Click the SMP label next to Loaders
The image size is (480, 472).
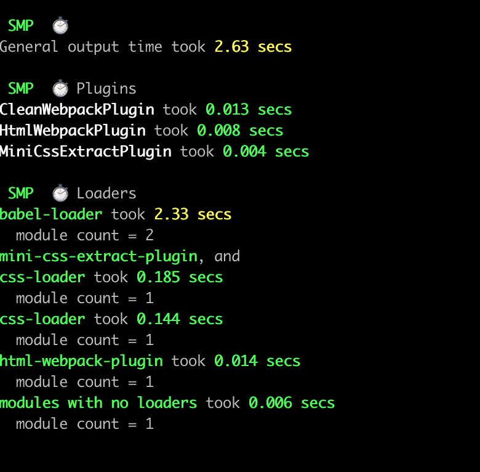coord(21,193)
